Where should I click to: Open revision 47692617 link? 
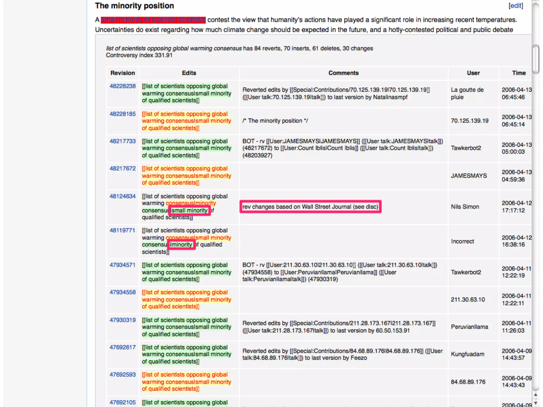point(122,347)
